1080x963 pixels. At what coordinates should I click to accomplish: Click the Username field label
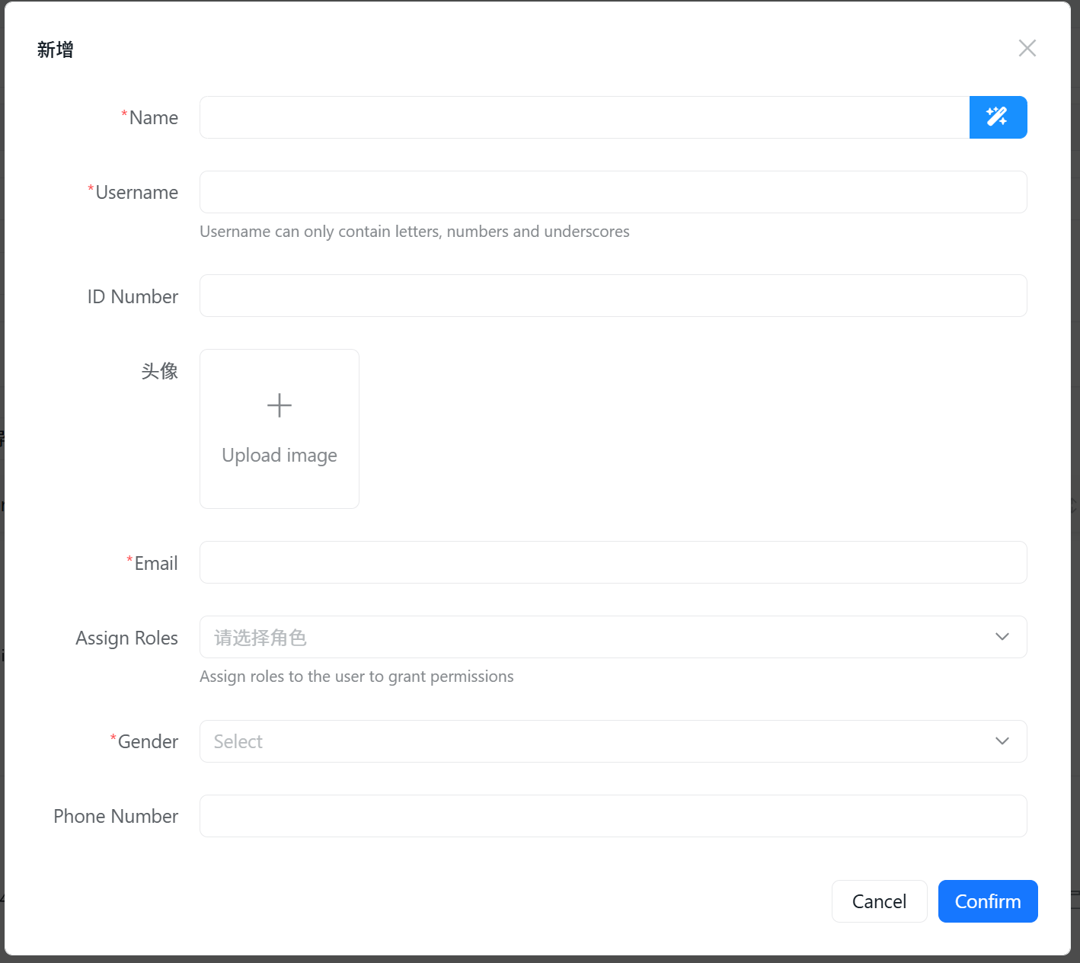(x=136, y=193)
